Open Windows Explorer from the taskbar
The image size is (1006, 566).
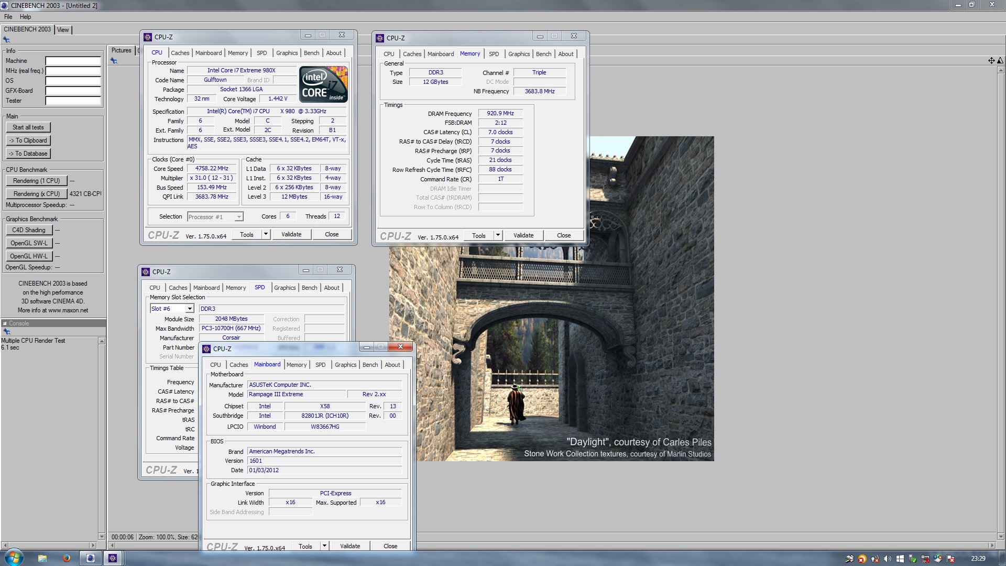(42, 558)
